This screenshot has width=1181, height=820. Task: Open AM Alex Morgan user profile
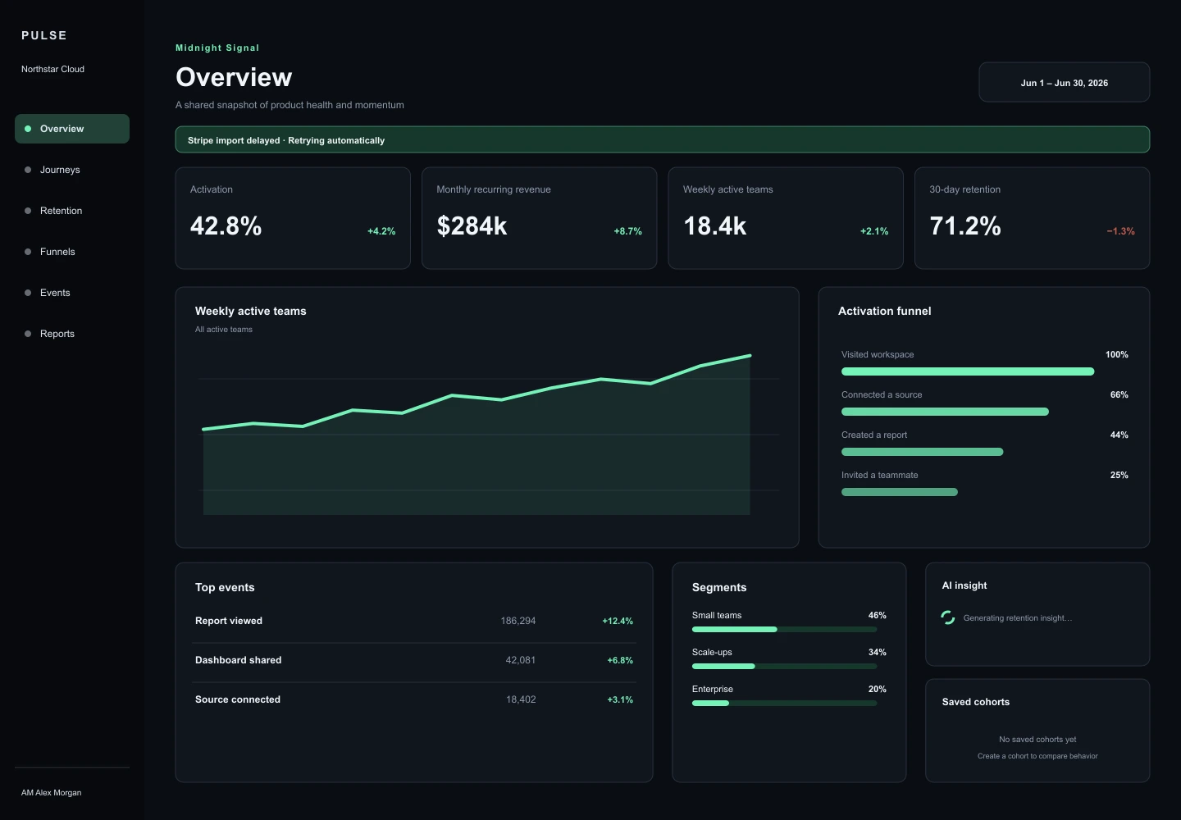click(x=51, y=792)
